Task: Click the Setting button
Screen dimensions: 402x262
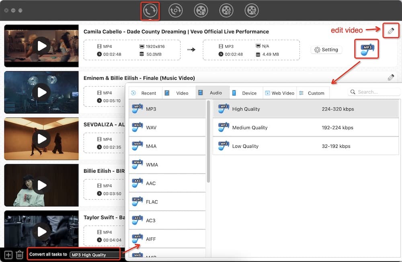Action: coord(326,50)
